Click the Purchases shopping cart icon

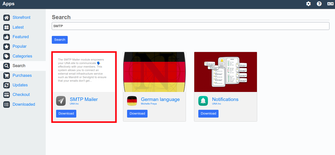7,76
